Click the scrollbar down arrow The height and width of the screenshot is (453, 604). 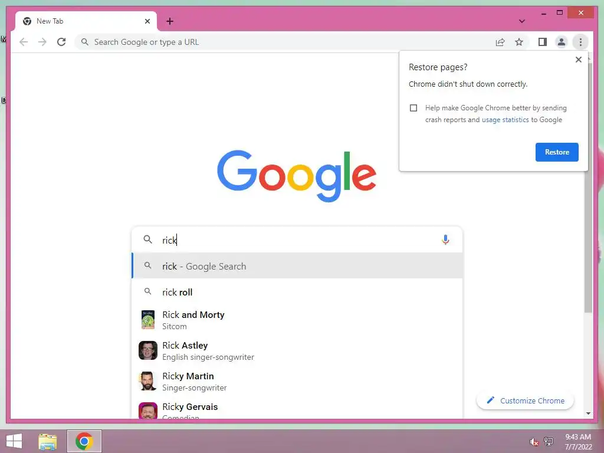588,413
